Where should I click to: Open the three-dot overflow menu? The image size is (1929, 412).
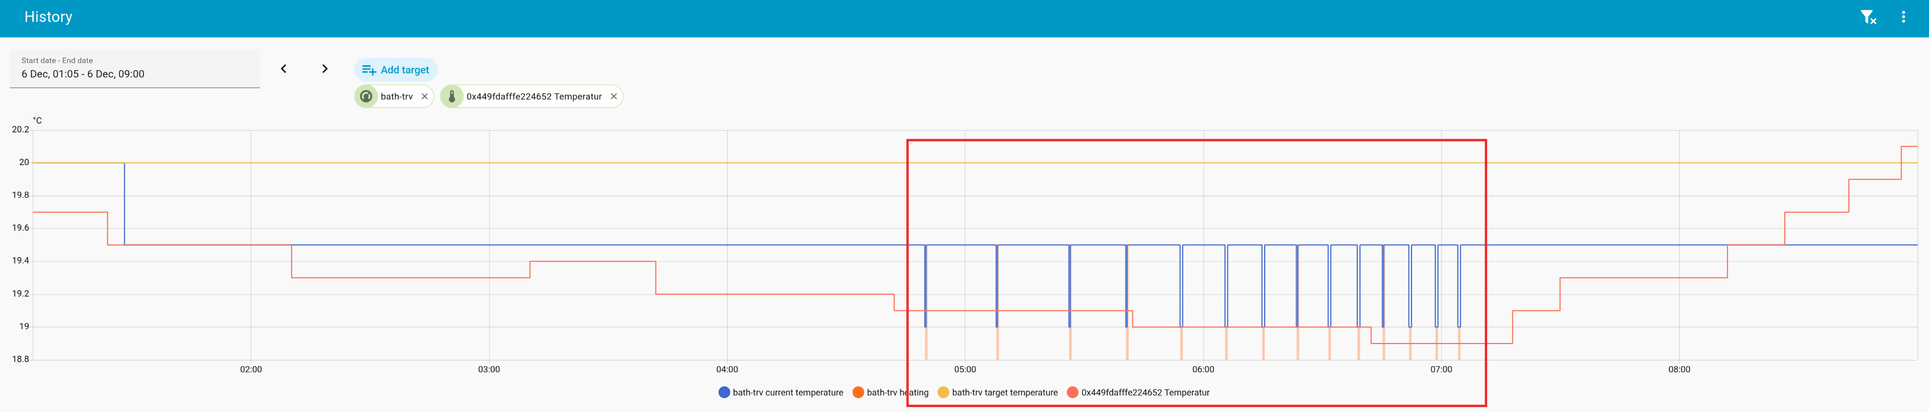coord(1903,17)
